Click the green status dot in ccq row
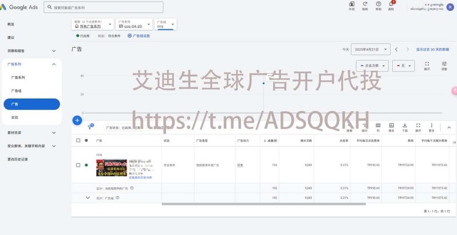This screenshot has width=457, height=235. [x=86, y=165]
